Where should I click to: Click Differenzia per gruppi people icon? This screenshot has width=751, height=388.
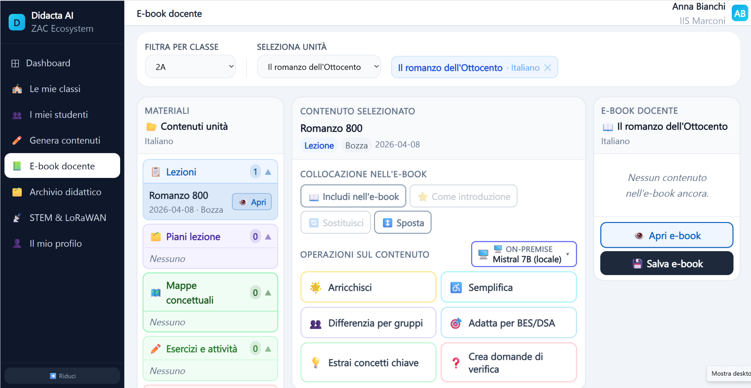pos(316,324)
